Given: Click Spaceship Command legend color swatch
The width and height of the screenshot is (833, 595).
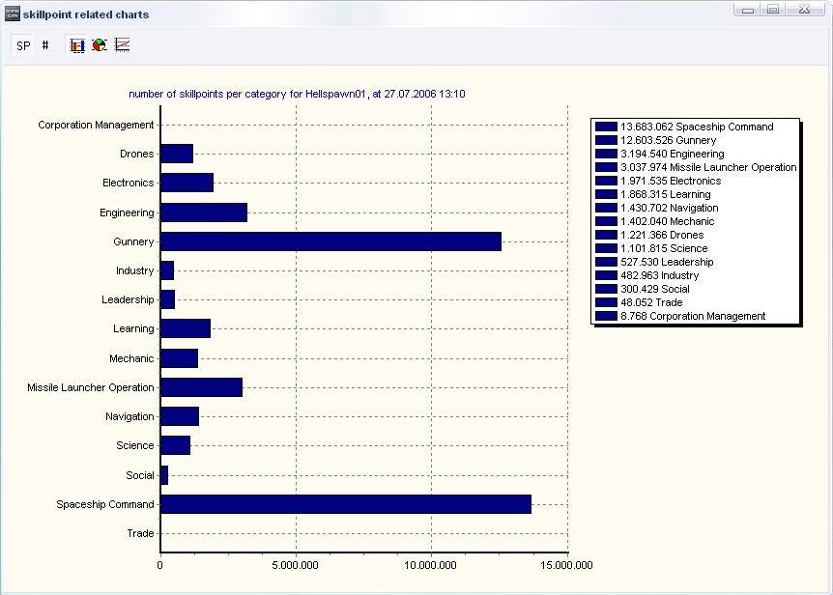Looking at the screenshot, I should click(x=606, y=127).
